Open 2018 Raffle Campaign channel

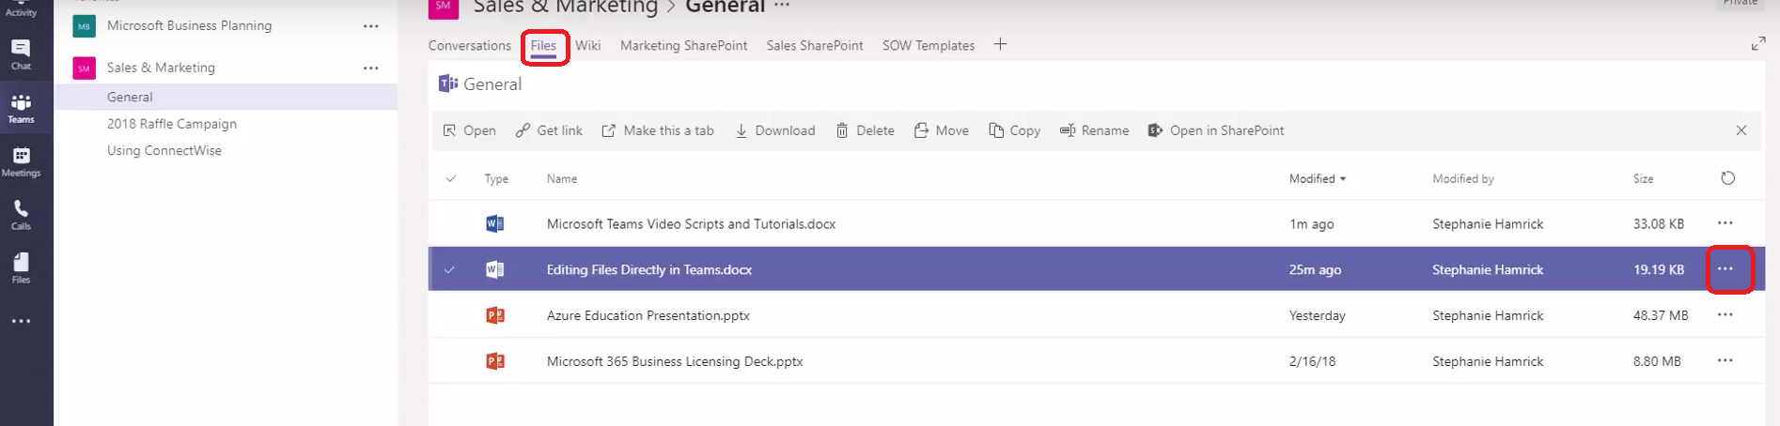click(172, 124)
